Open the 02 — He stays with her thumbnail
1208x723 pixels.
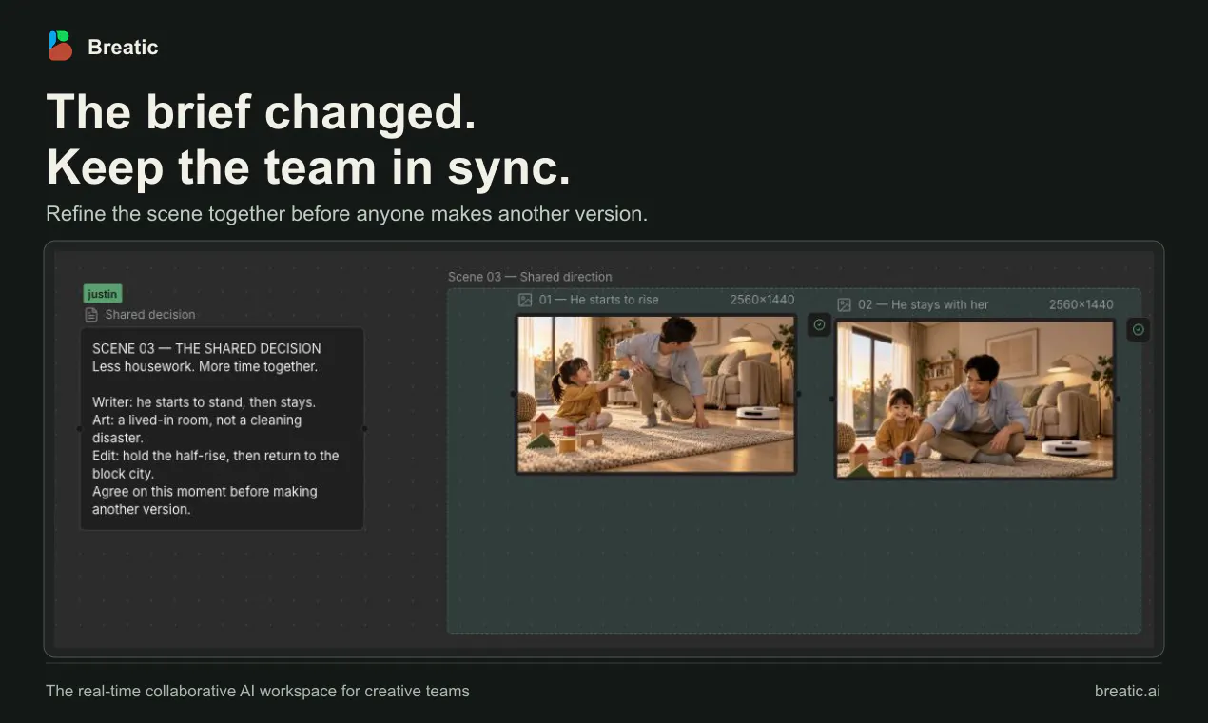tap(975, 400)
